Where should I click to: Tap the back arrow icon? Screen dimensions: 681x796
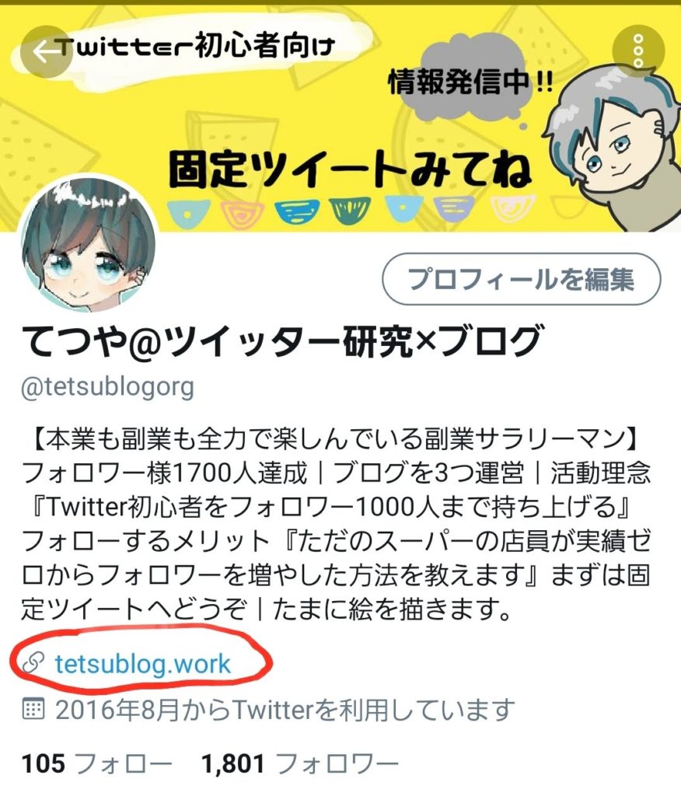pyautogui.click(x=46, y=51)
